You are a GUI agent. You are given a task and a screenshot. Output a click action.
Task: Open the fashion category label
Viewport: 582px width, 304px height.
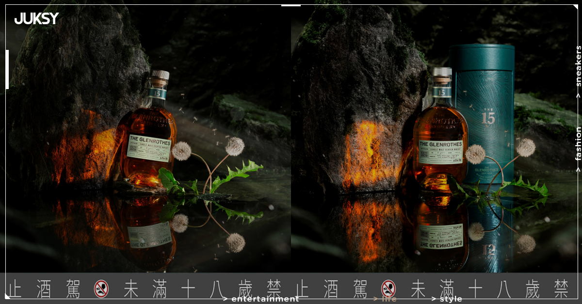tap(578, 150)
